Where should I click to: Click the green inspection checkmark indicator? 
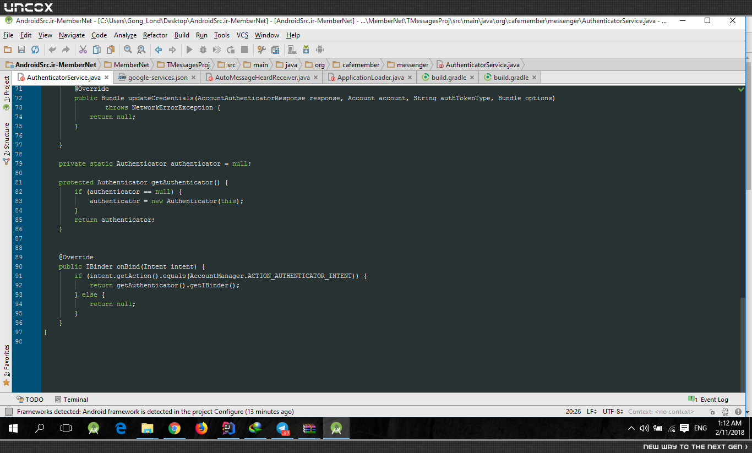[742, 89]
